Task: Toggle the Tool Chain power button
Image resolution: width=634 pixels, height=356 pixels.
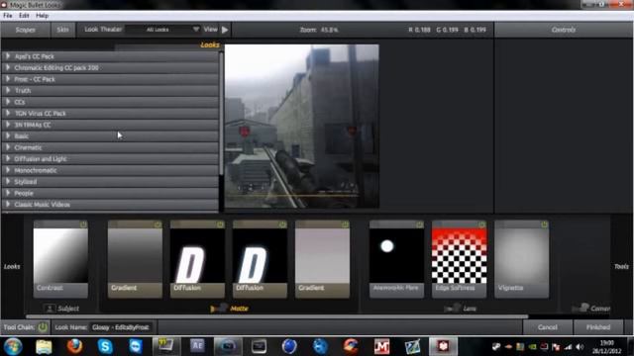Action: 43,327
